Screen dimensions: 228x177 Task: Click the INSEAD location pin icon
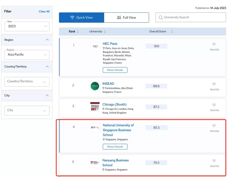[103, 88]
